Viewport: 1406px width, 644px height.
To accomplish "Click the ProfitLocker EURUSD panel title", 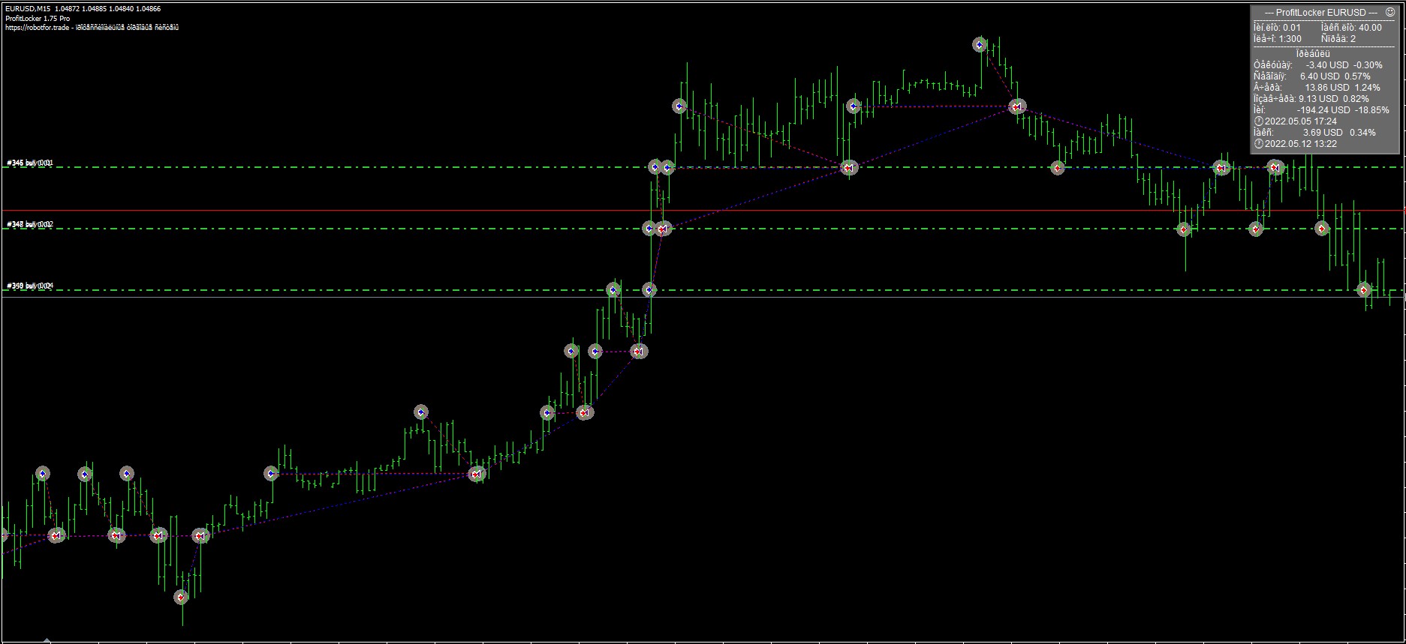I will tap(1320, 13).
